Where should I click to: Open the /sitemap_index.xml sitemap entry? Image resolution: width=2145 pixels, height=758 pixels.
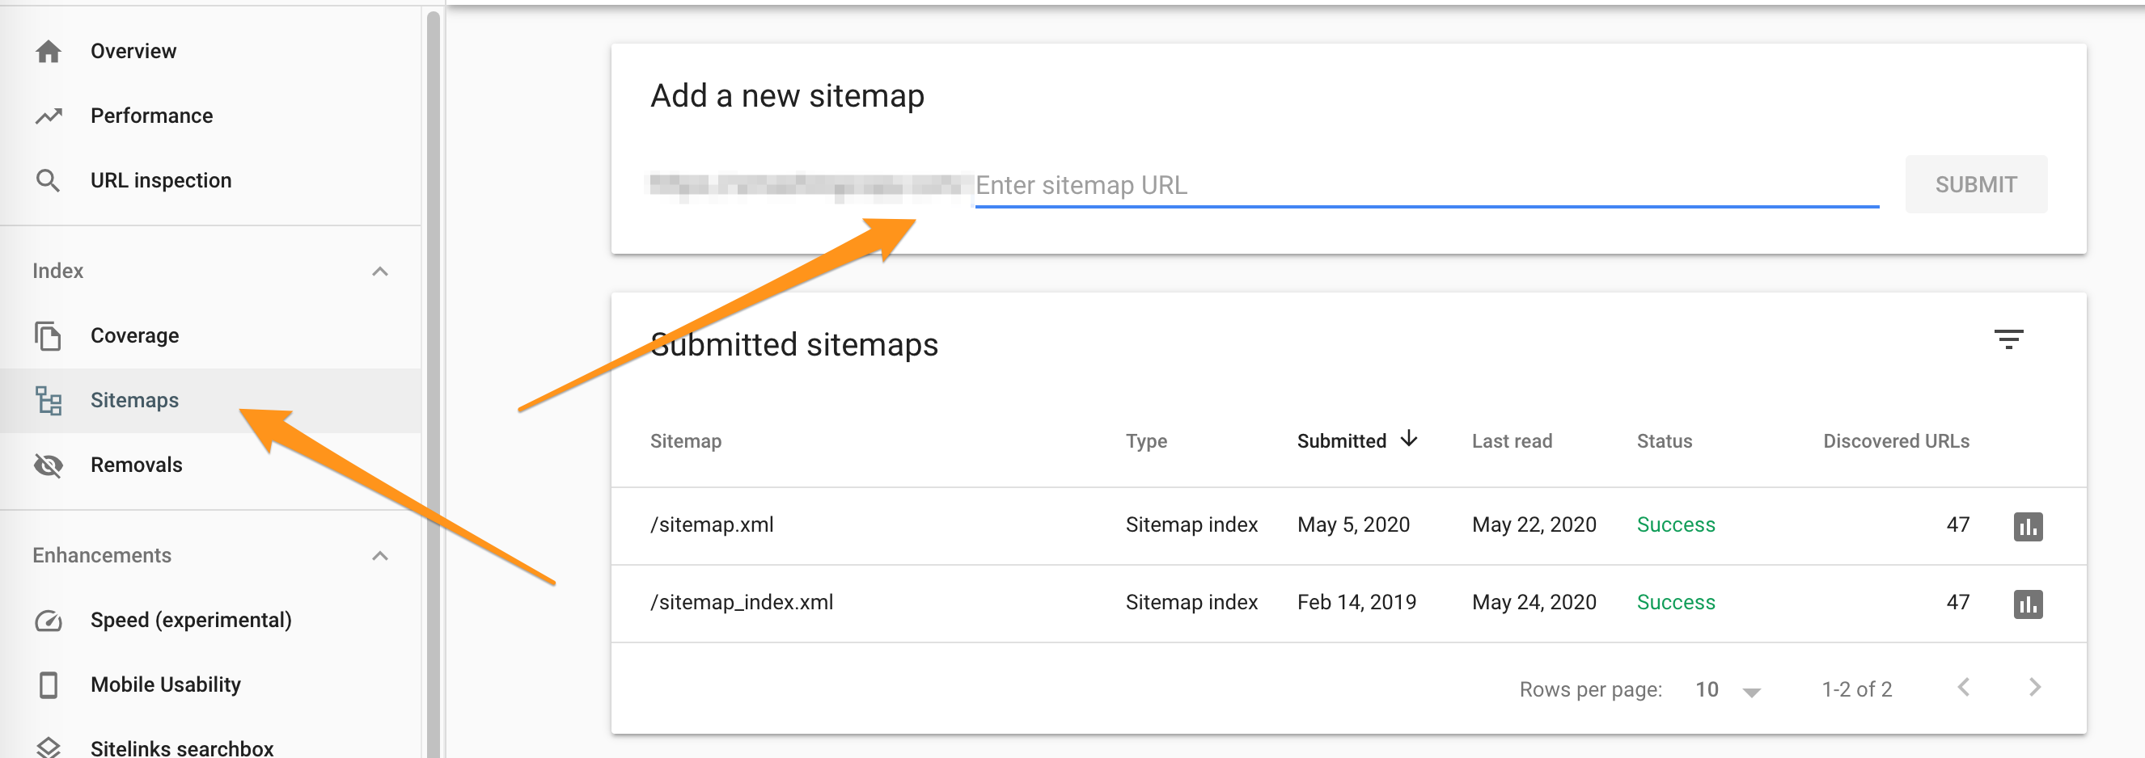(x=741, y=602)
